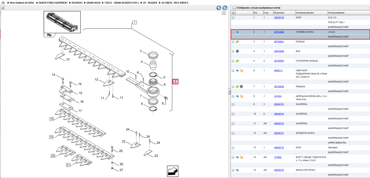This screenshot has width=370, height=178.
Task: Open part number link 80753882
Action: (279, 32)
